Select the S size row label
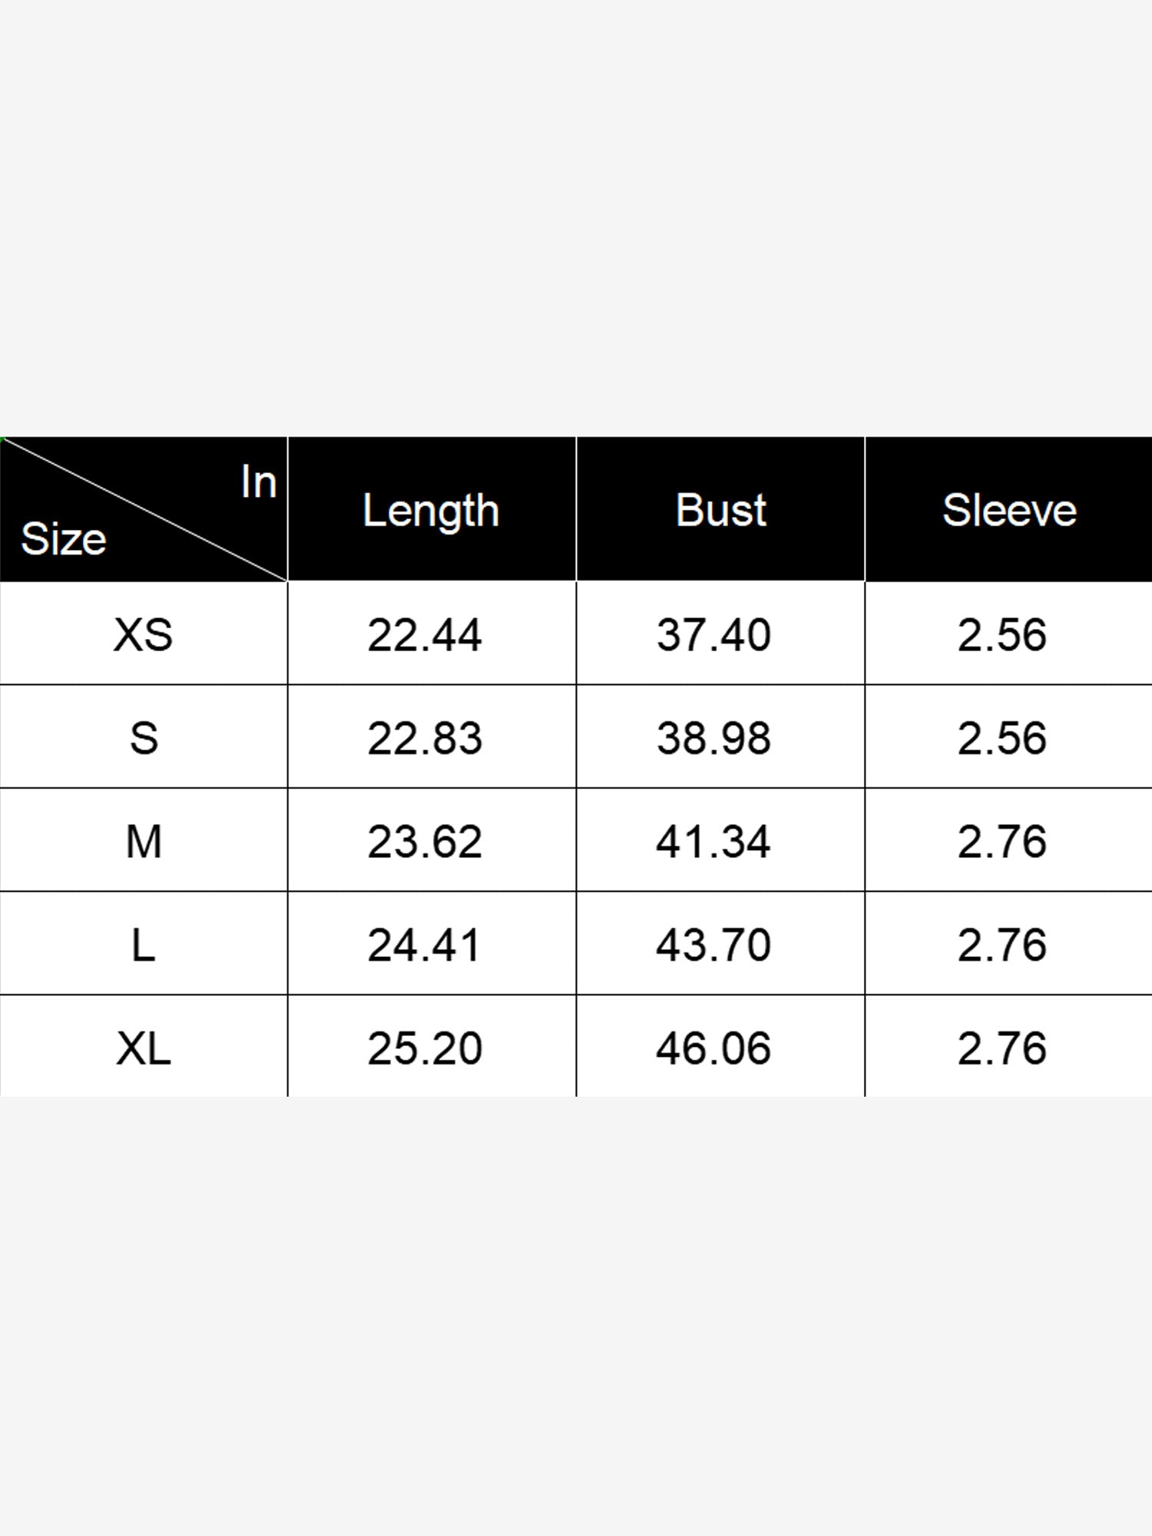Viewport: 1152px width, 1536px height. tap(144, 738)
